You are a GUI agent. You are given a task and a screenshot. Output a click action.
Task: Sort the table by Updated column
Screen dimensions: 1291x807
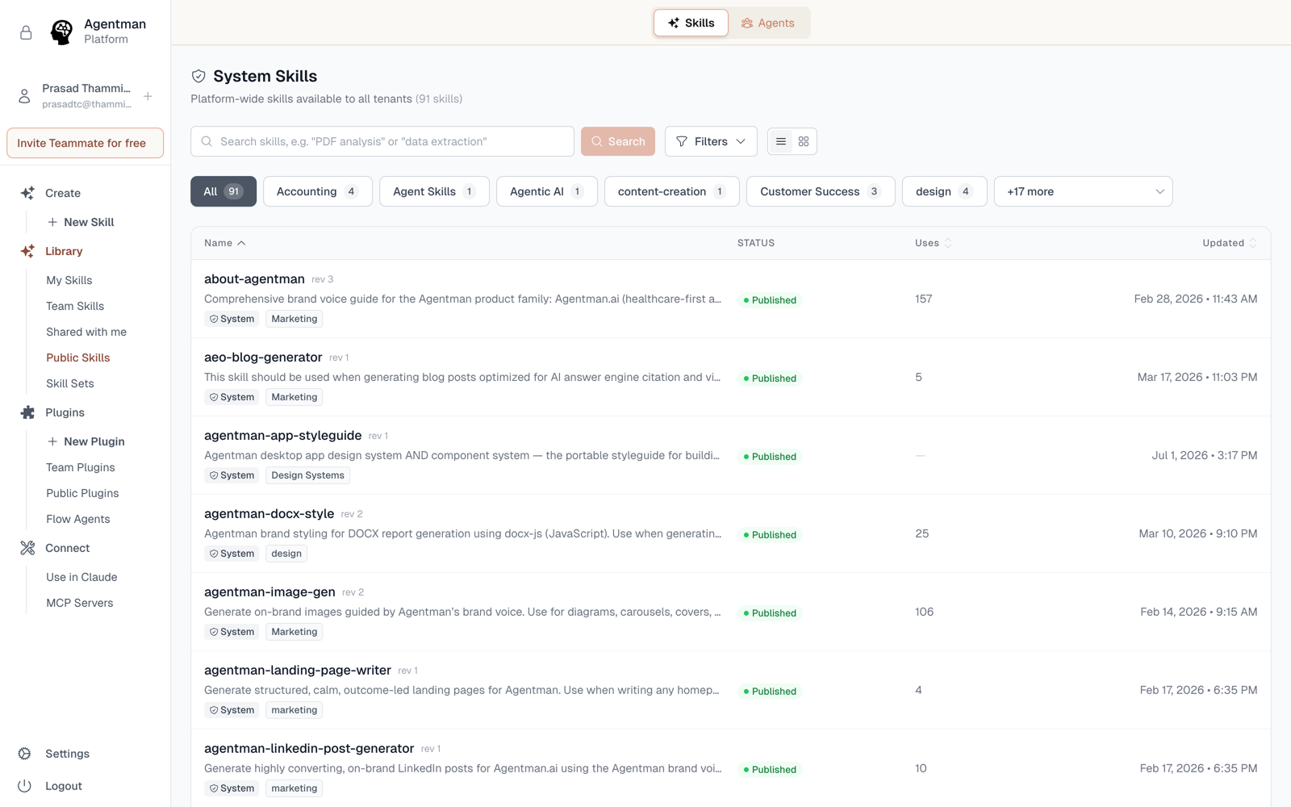coord(1229,243)
